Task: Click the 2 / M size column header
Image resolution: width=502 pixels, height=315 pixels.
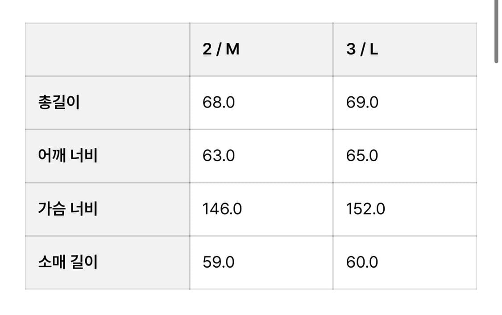Action: pos(221,50)
